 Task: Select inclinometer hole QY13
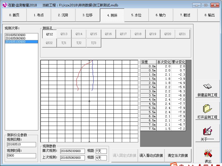pos(64,34)
